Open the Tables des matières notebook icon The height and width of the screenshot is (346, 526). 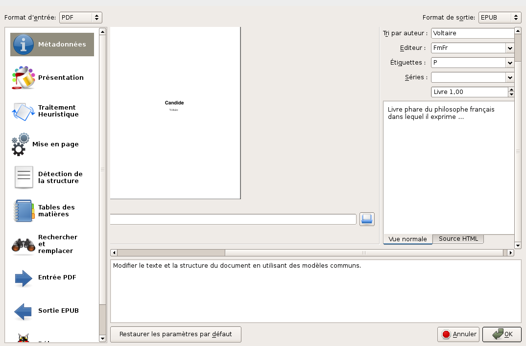(x=24, y=210)
